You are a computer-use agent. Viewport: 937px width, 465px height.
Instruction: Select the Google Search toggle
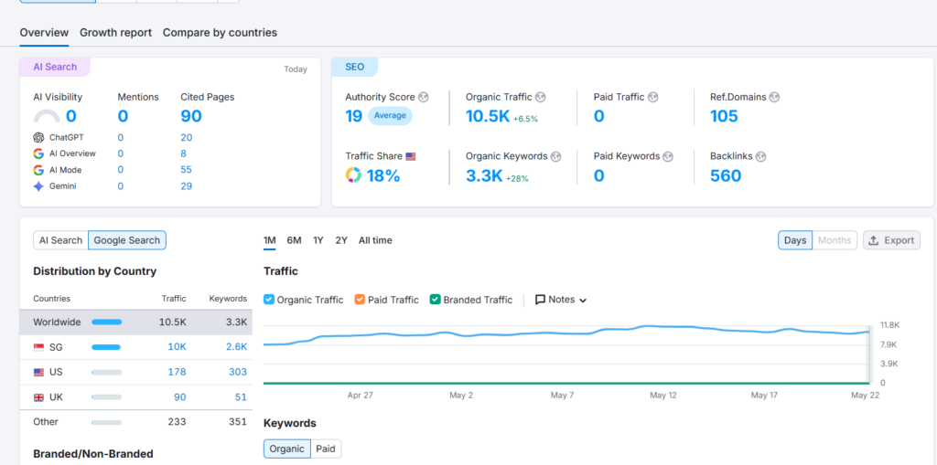[x=127, y=240]
